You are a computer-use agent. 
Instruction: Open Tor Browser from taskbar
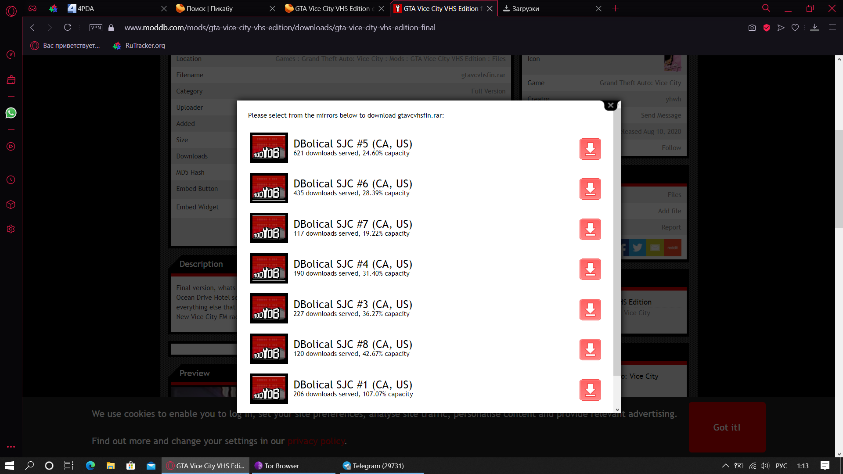click(281, 466)
